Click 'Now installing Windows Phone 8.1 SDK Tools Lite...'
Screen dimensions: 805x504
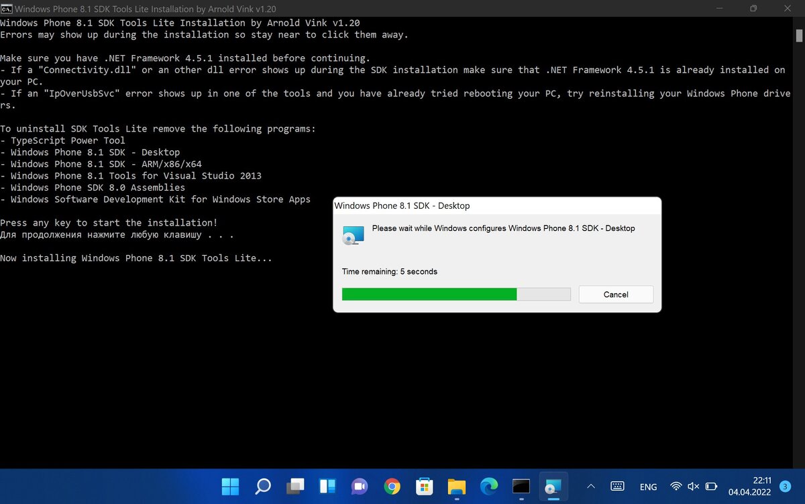pyautogui.click(x=136, y=258)
